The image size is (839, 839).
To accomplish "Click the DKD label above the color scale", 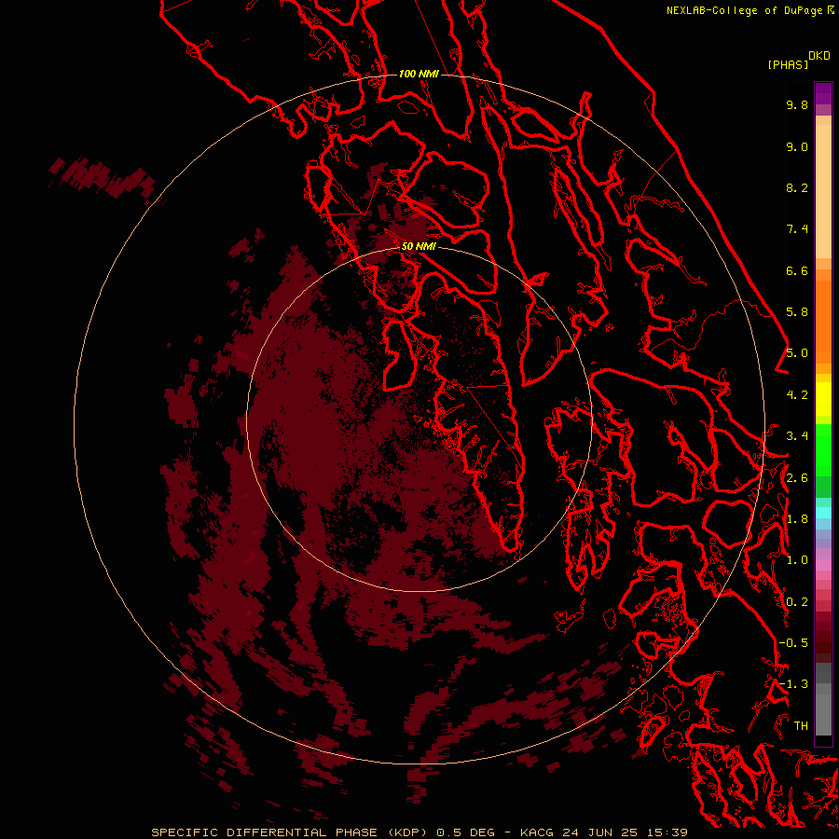I will click(x=819, y=55).
